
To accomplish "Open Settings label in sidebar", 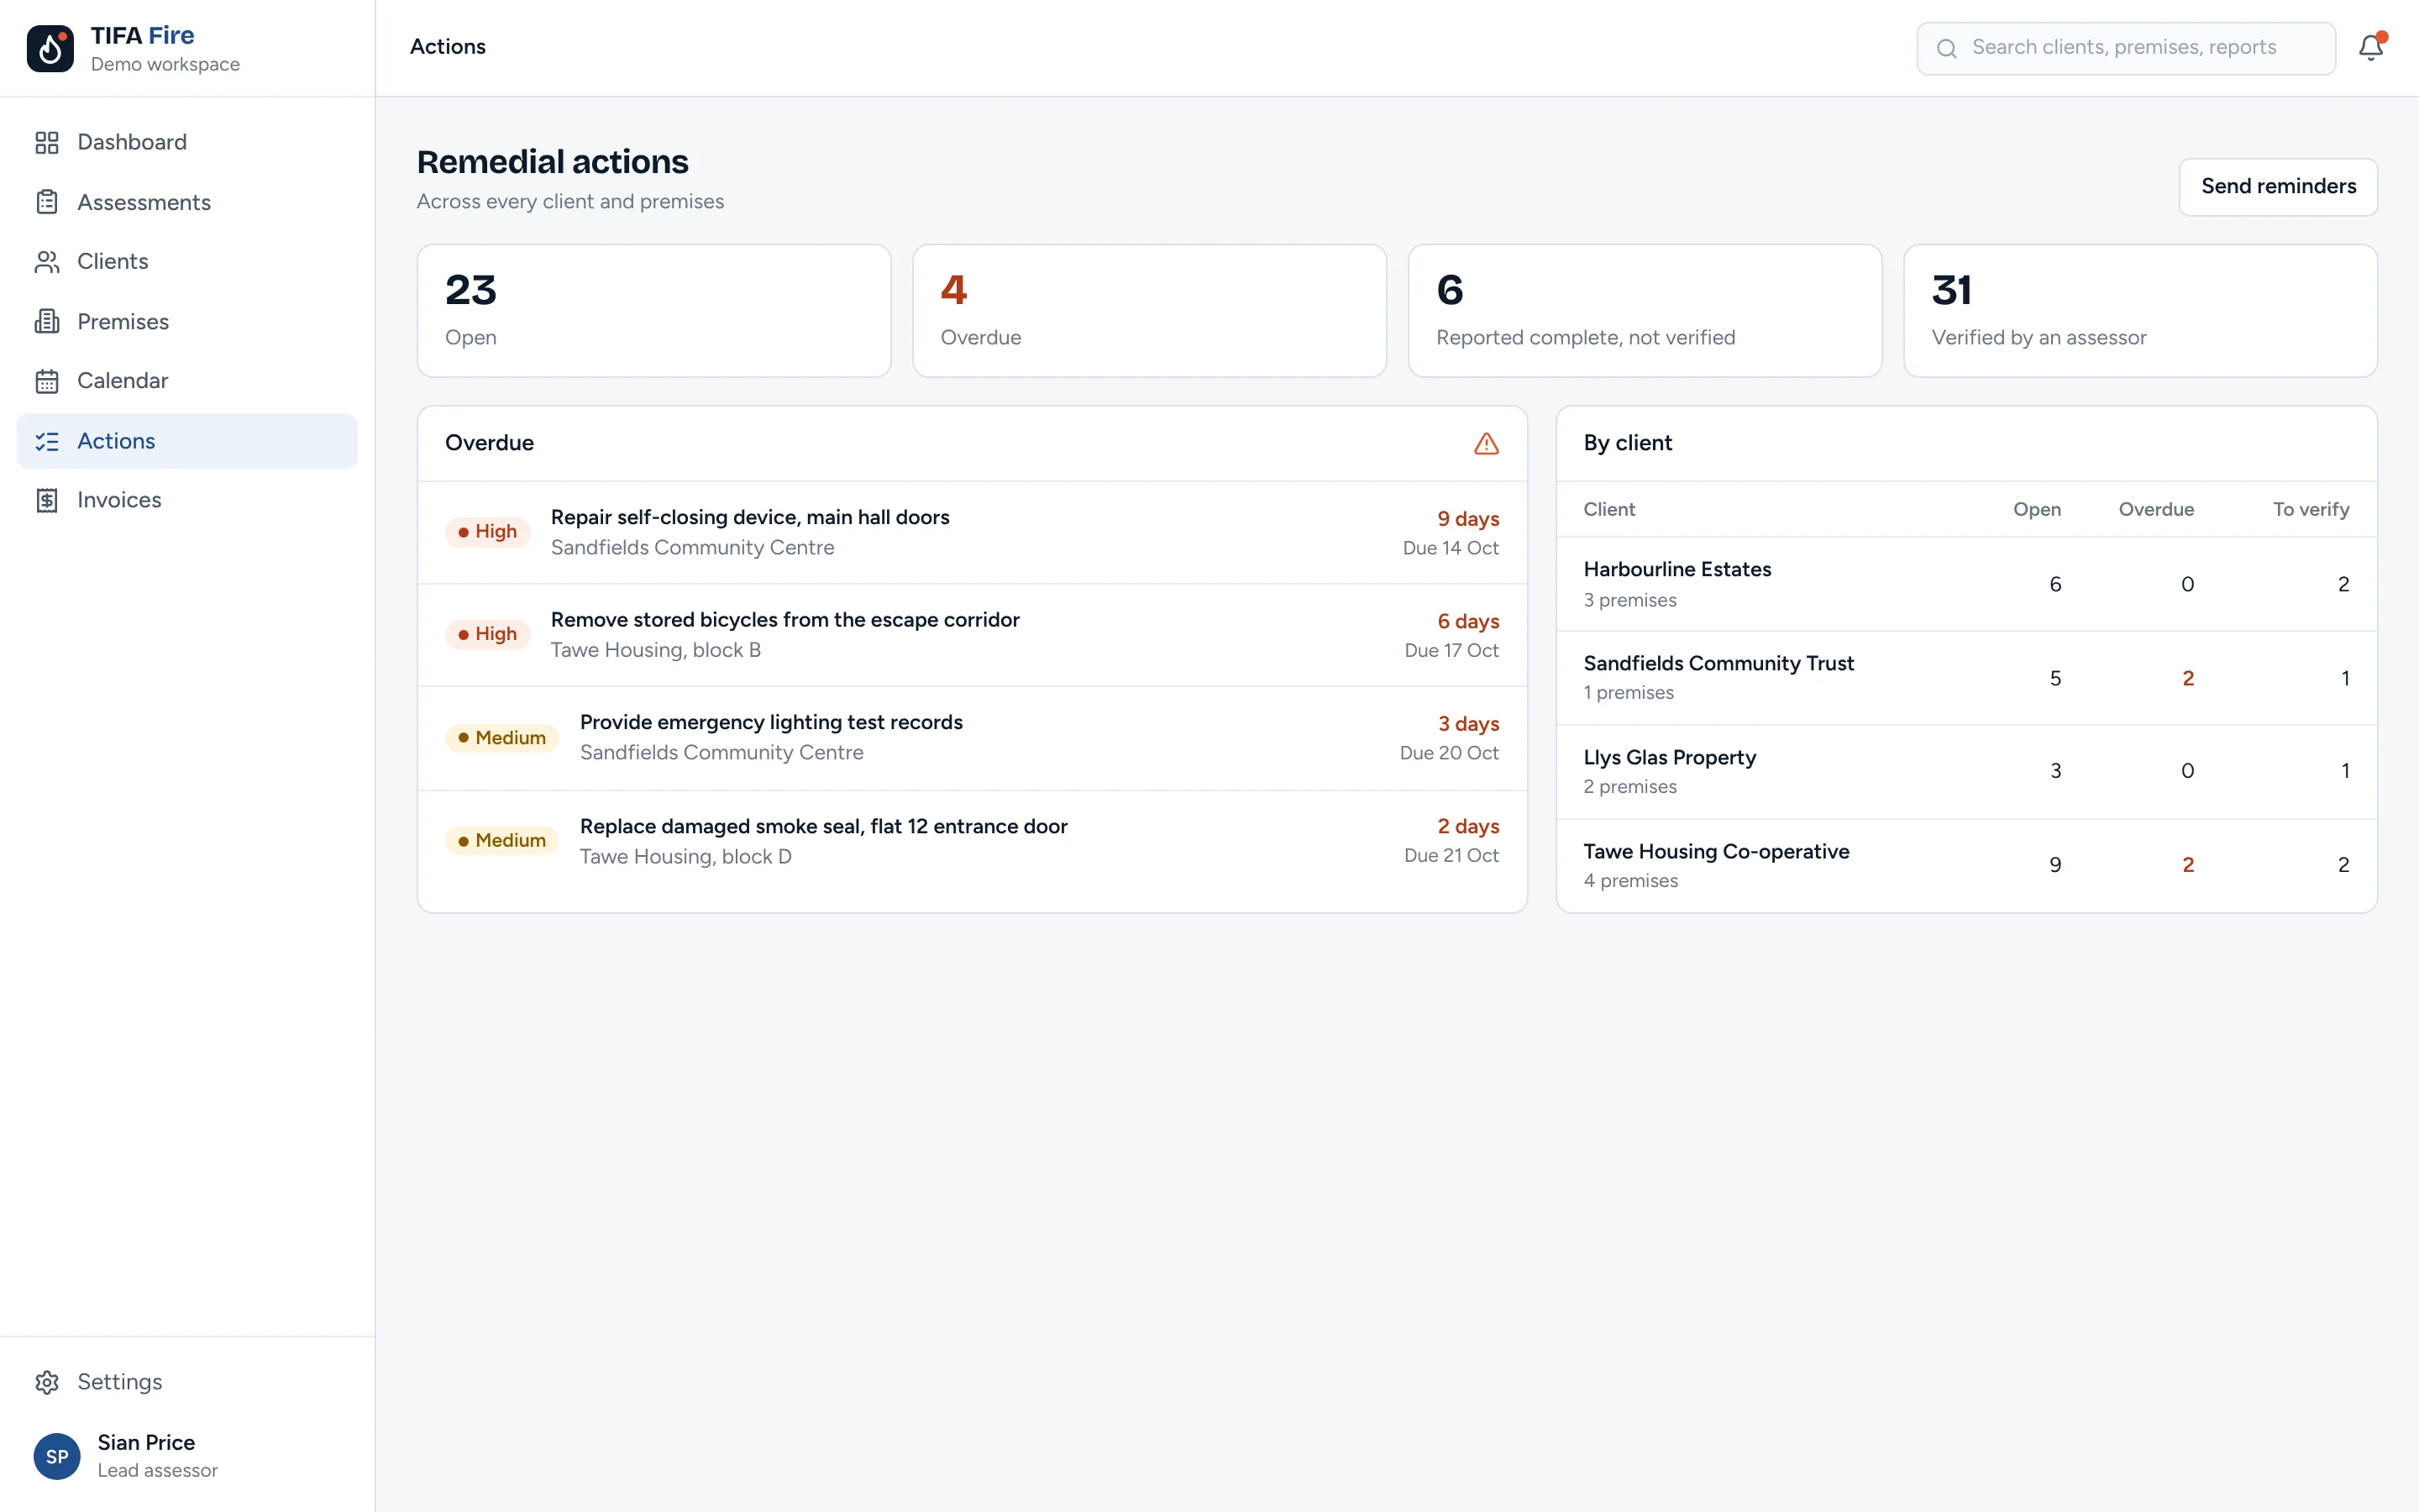I will [120, 1382].
